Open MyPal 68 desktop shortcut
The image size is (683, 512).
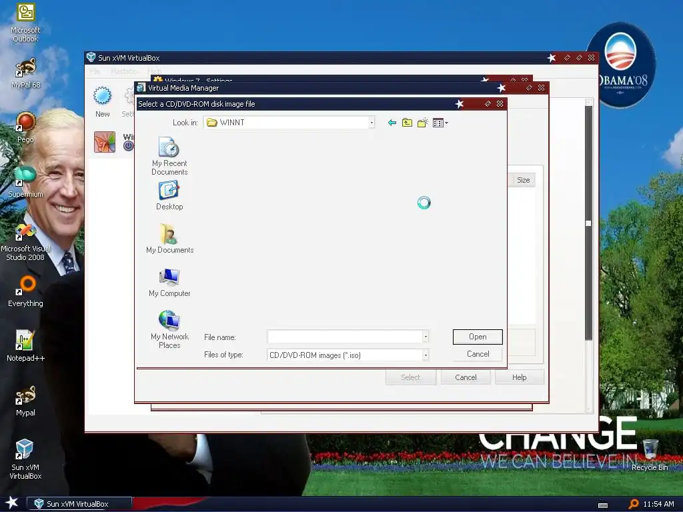click(25, 73)
